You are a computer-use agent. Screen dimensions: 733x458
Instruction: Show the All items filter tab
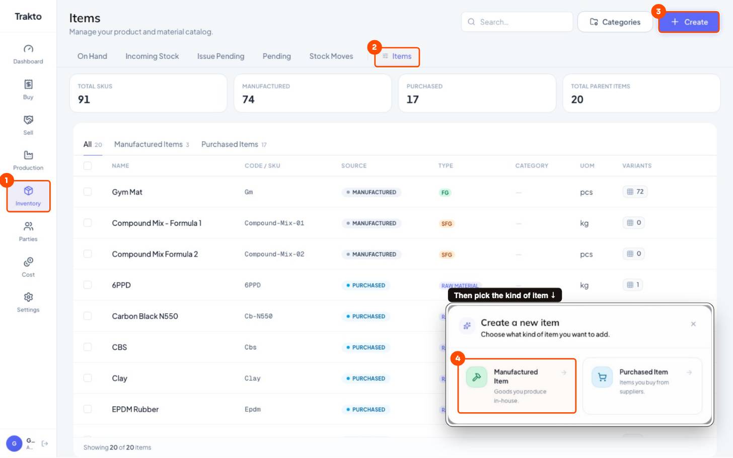click(93, 145)
